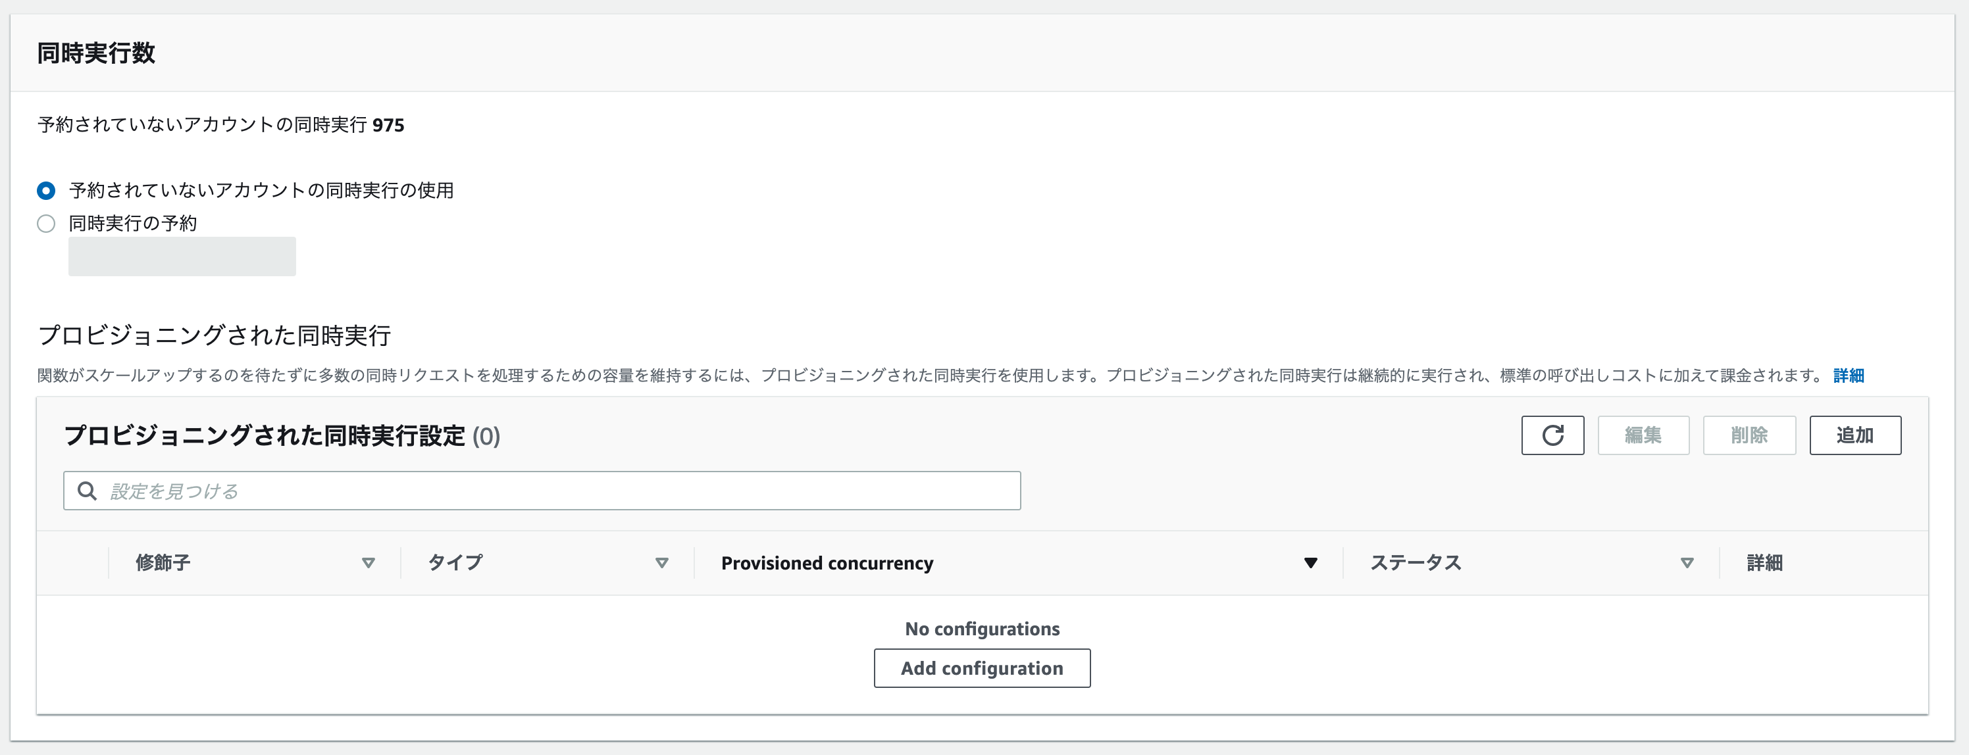1969x755 pixels.
Task: Sort by タイプ column arrow
Action: click(x=661, y=563)
